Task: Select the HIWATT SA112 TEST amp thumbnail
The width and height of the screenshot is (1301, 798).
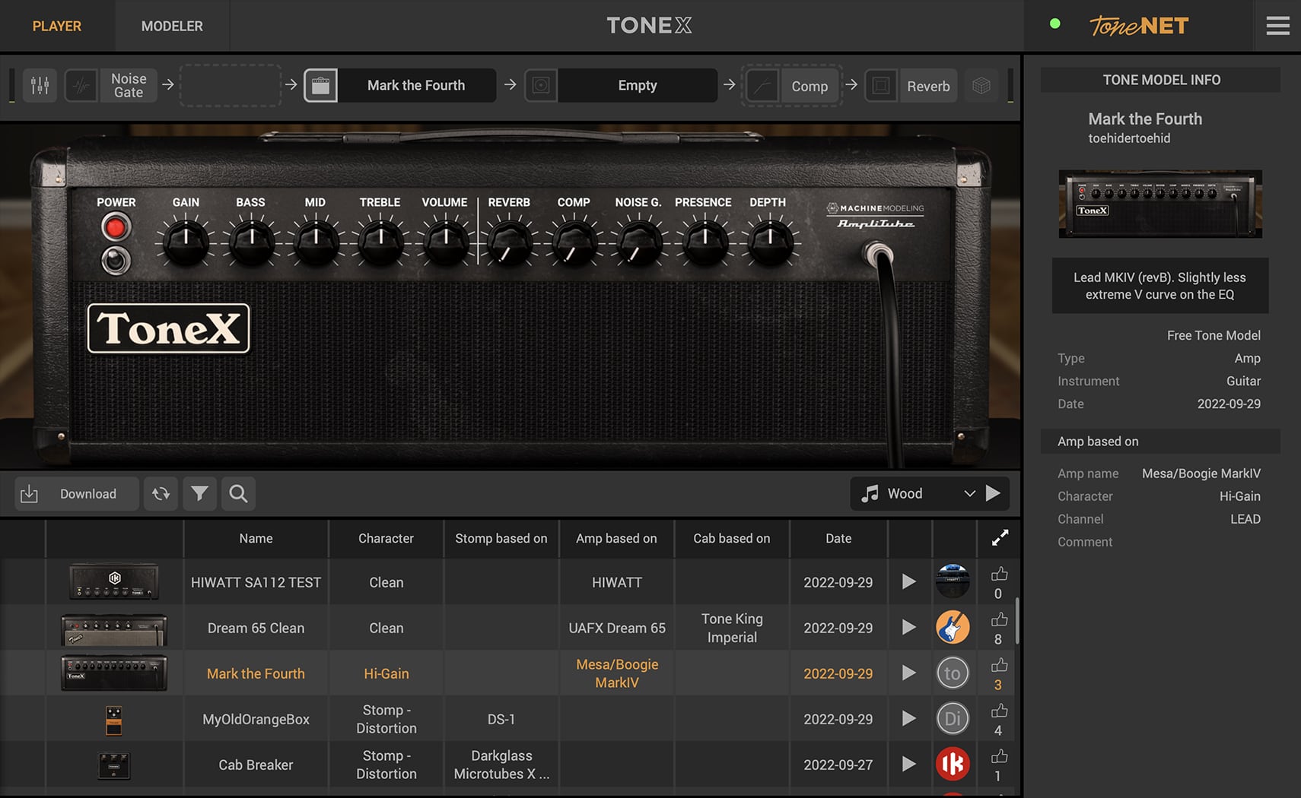Action: click(x=114, y=582)
